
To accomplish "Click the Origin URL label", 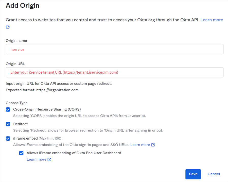I will (15, 64).
